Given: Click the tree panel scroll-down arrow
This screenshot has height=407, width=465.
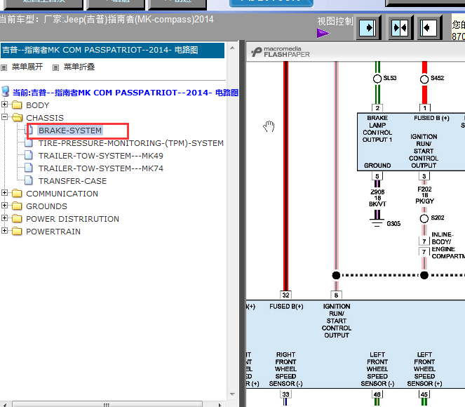Looking at the screenshot, I should [x=233, y=394].
